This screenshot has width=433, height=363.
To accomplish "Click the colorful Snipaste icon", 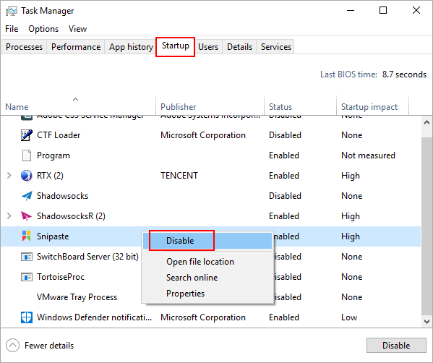I will tap(27, 236).
